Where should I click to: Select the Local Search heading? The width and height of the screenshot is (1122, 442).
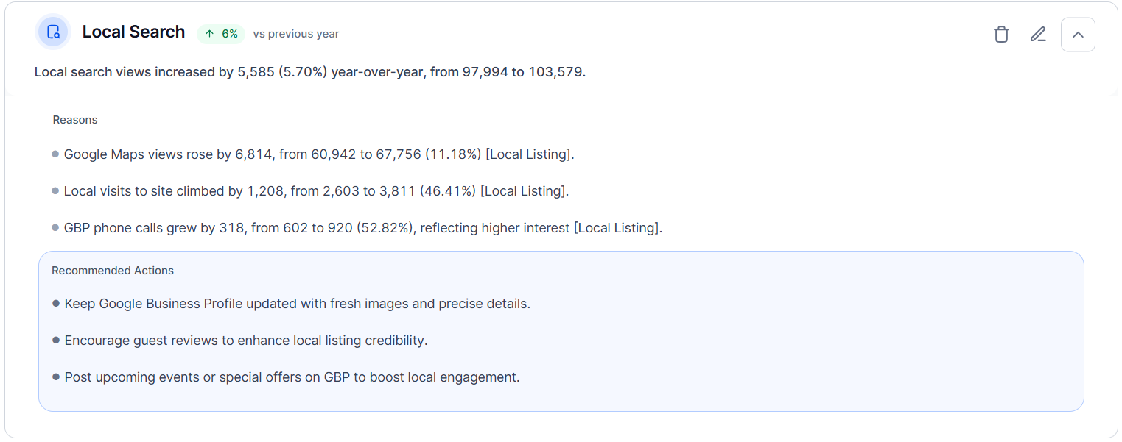coord(133,32)
